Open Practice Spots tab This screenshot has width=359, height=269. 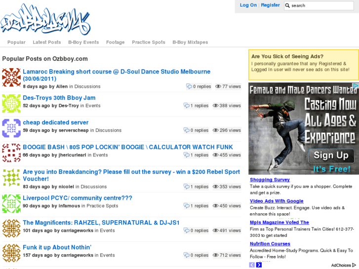[x=149, y=42]
